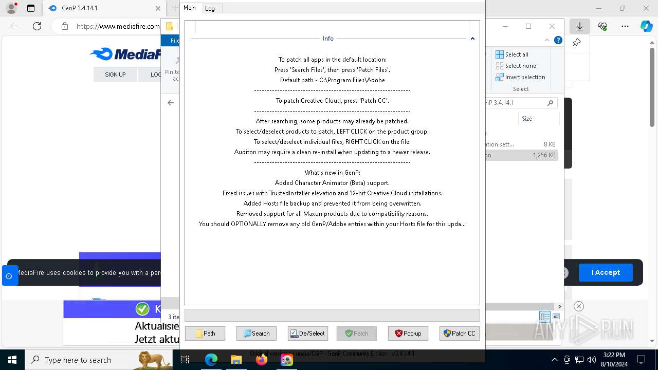Open Microsoft Edge from taskbar
658x370 pixels.
(211, 360)
